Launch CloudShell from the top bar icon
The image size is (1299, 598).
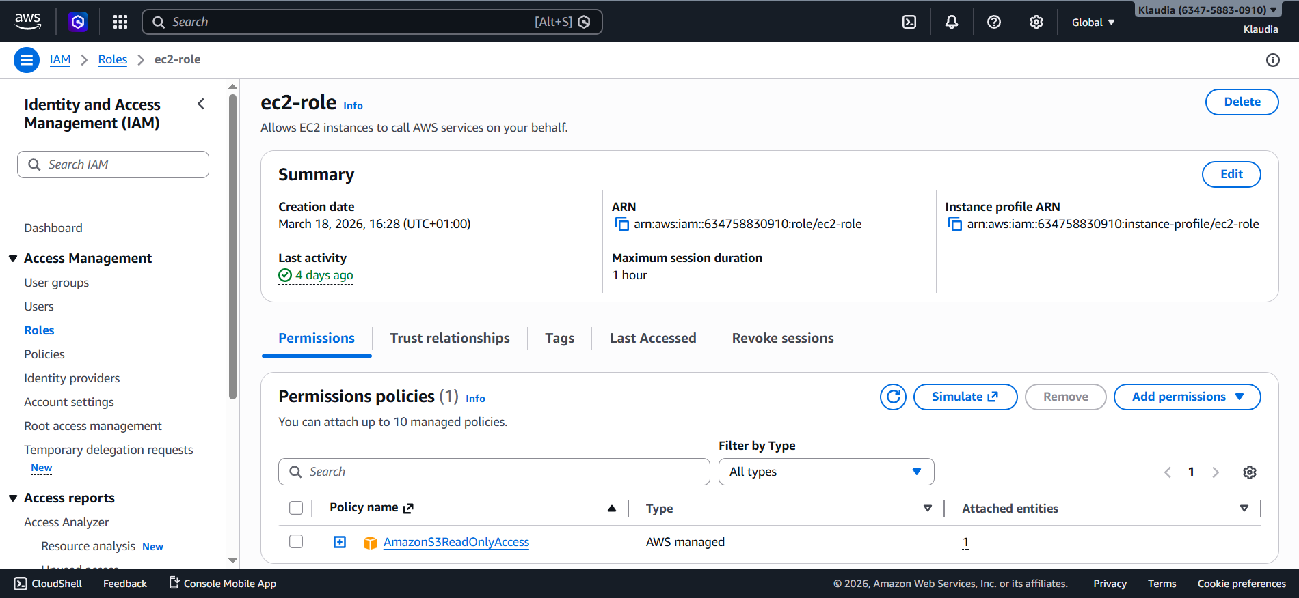(x=909, y=22)
